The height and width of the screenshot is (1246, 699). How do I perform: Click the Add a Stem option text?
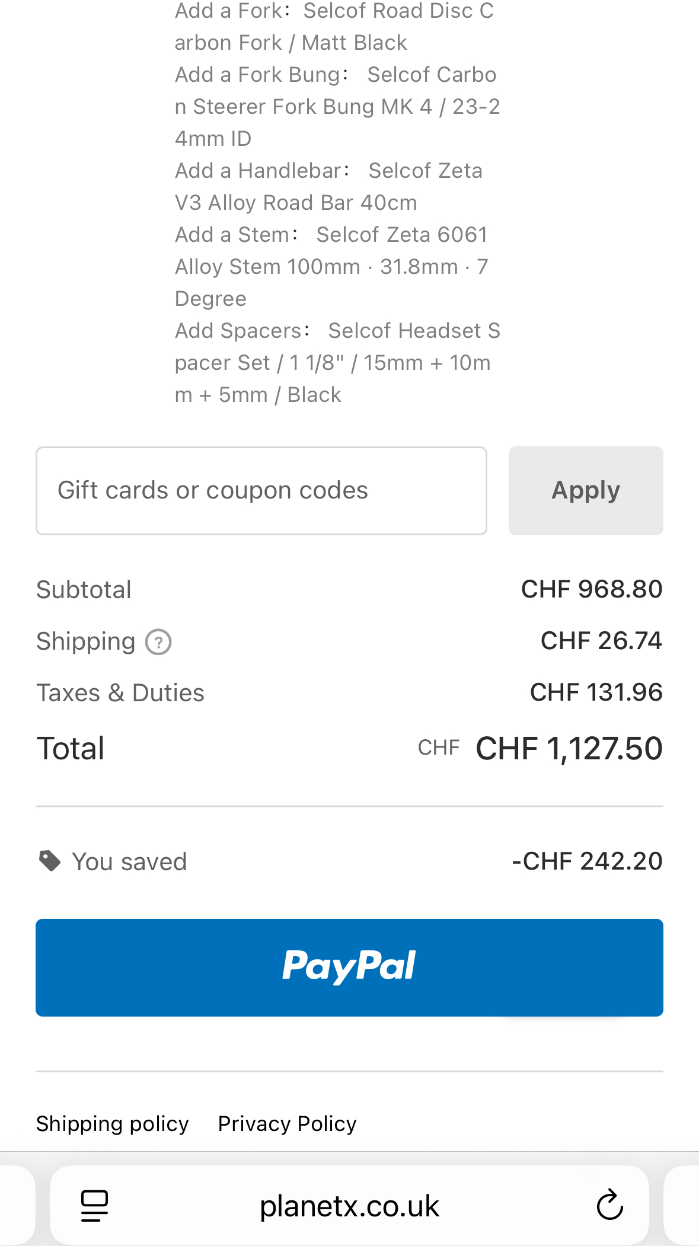(331, 267)
